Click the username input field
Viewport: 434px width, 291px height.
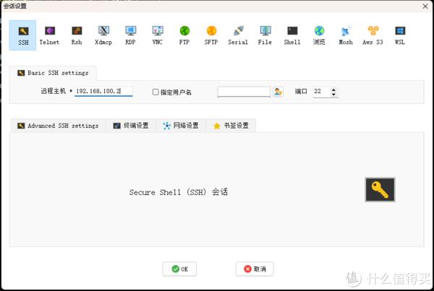[x=244, y=92]
